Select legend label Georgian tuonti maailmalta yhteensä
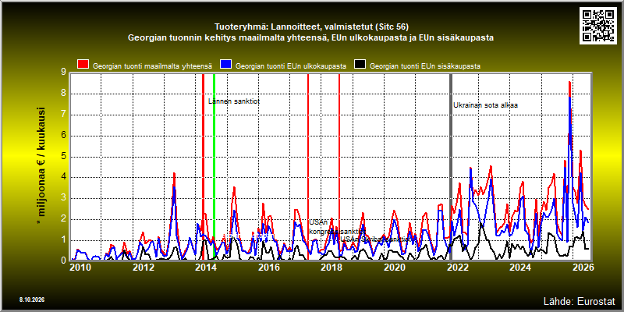The image size is (624, 312). pyautogui.click(x=152, y=66)
